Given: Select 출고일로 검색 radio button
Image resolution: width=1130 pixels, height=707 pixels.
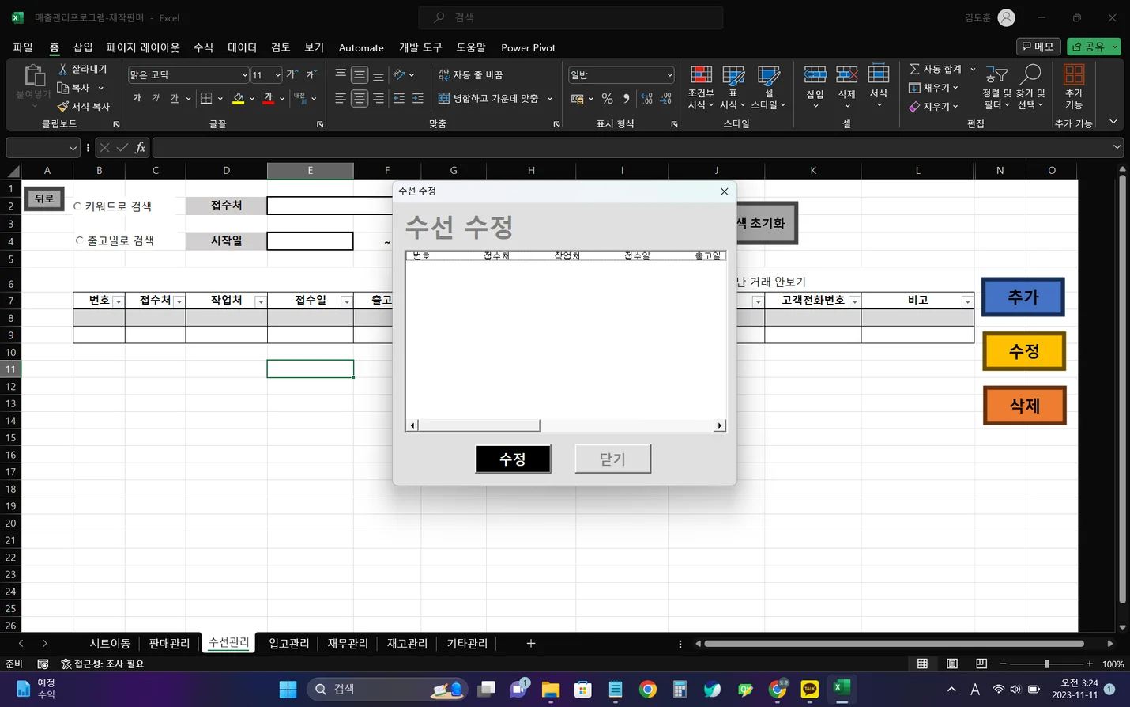Looking at the screenshot, I should (x=79, y=240).
